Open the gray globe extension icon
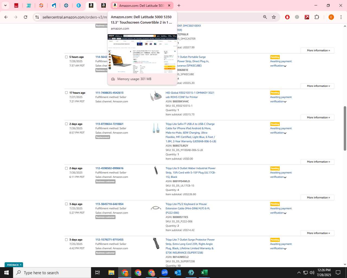The width and height of the screenshot is (347, 278). point(297,17)
